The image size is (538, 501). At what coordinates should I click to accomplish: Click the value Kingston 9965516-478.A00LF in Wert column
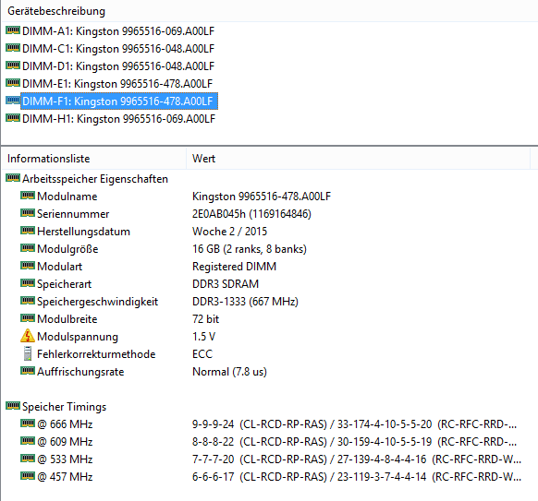[262, 197]
